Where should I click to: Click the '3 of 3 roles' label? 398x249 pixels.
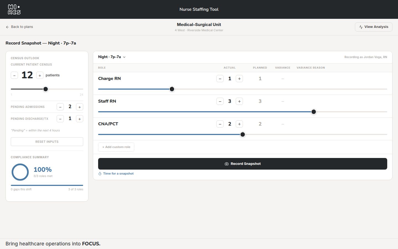(x=76, y=189)
